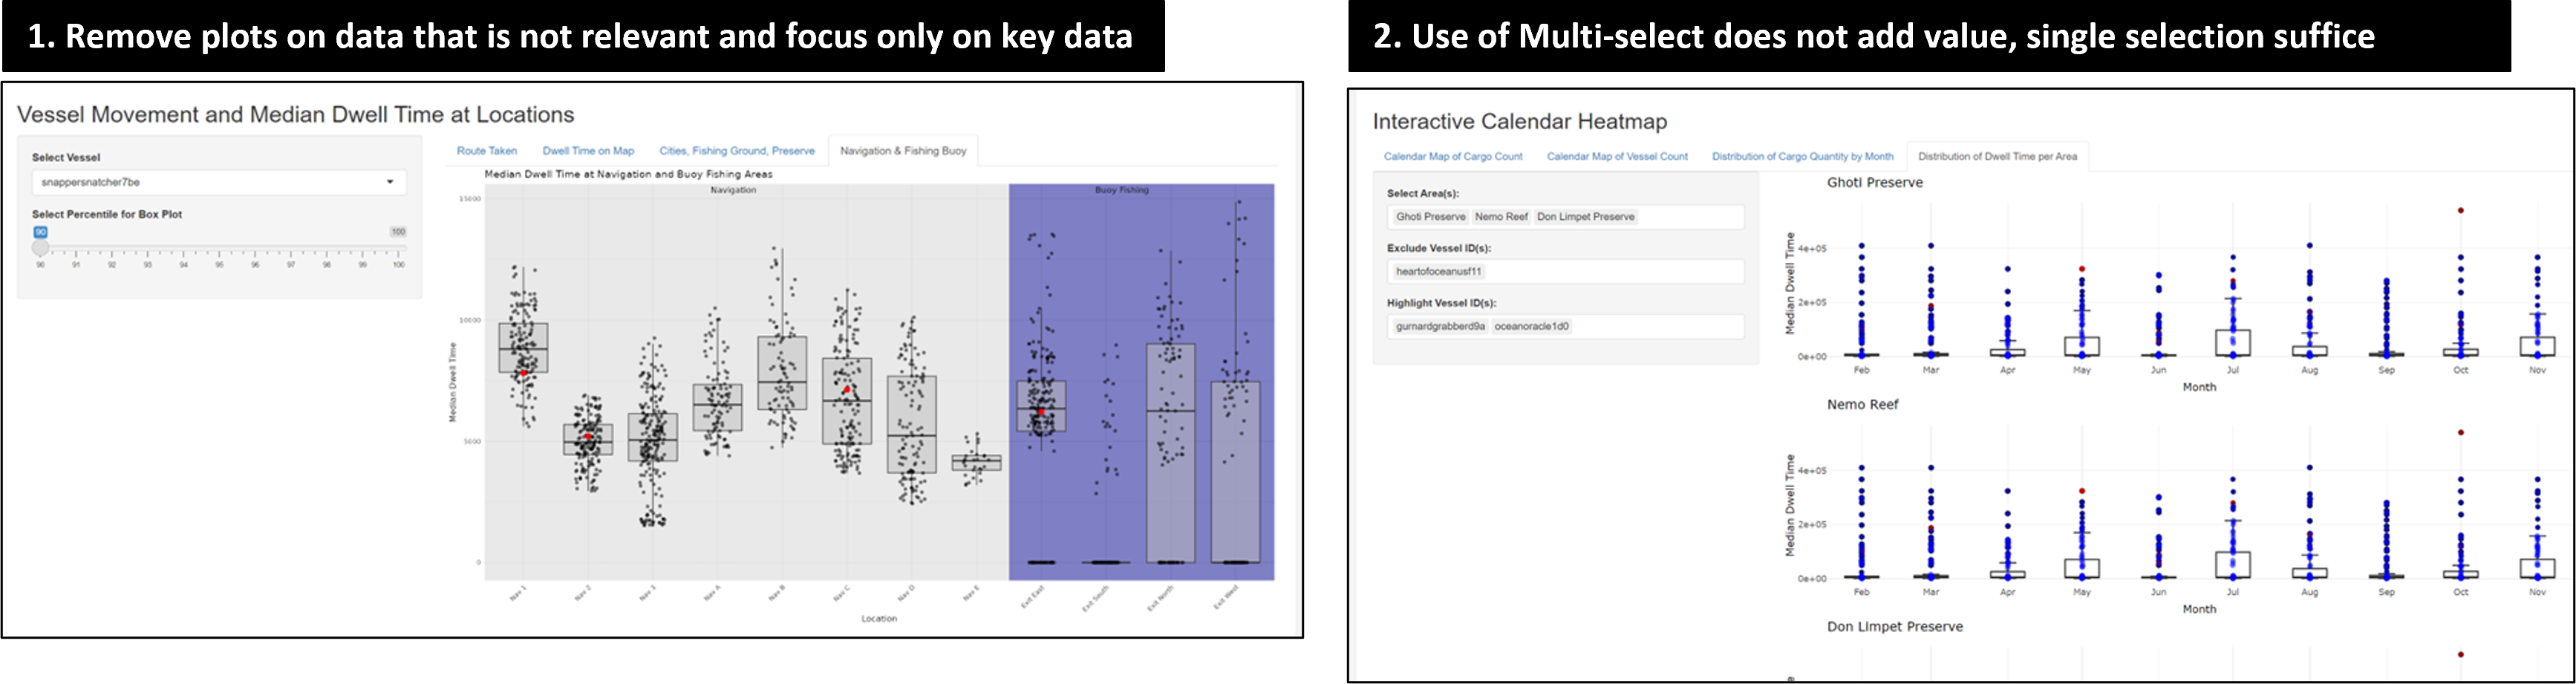The image size is (2576, 684).
Task: Select the heartofoceanusf11 excluded vessel tag
Action: pyautogui.click(x=1439, y=271)
